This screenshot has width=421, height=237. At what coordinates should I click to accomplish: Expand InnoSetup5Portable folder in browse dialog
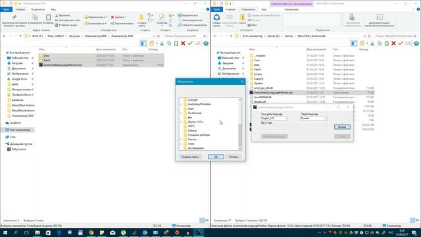(x=181, y=104)
